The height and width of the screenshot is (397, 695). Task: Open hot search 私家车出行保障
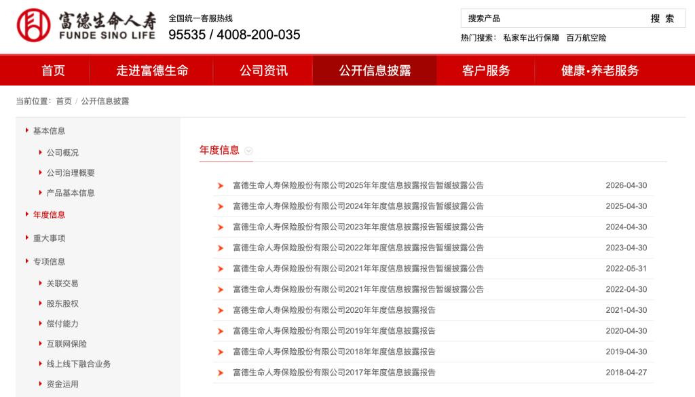[x=531, y=38]
